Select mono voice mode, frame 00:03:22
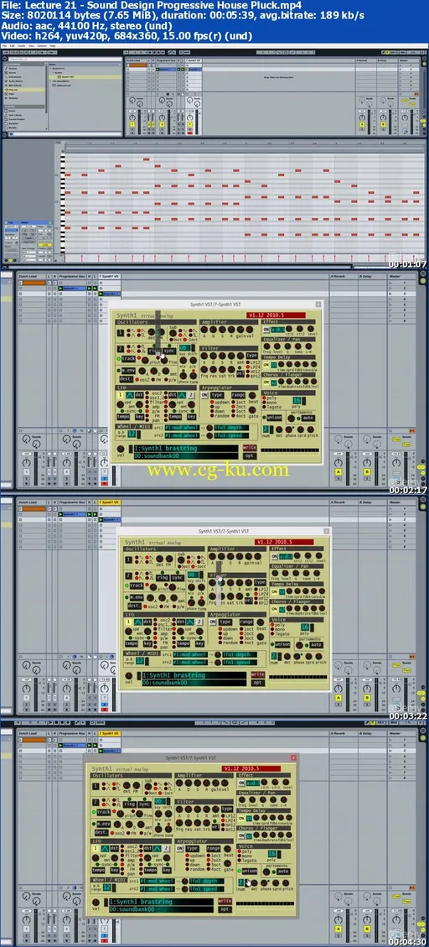The width and height of the screenshot is (429, 947). point(278,629)
